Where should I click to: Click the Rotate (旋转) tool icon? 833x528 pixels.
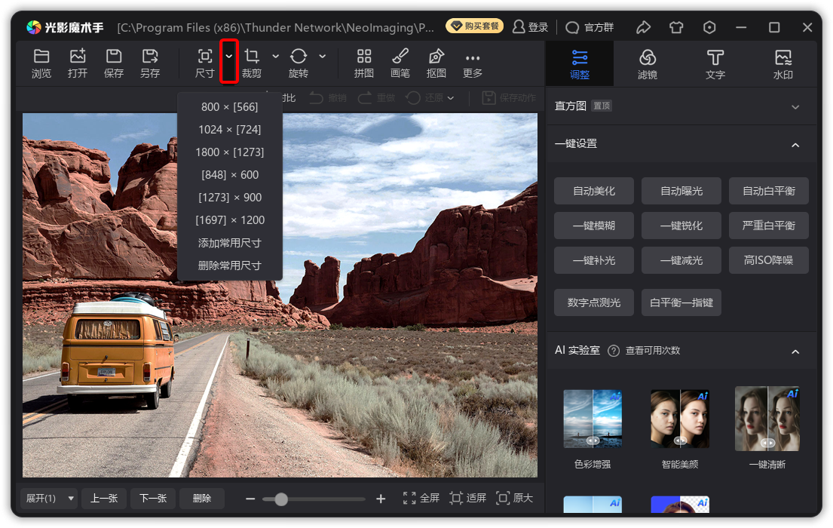click(299, 57)
